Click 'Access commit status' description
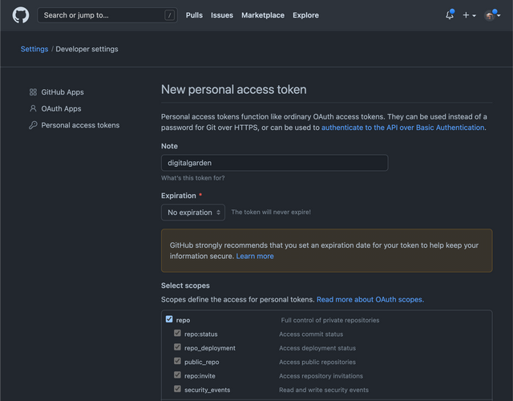 point(311,334)
